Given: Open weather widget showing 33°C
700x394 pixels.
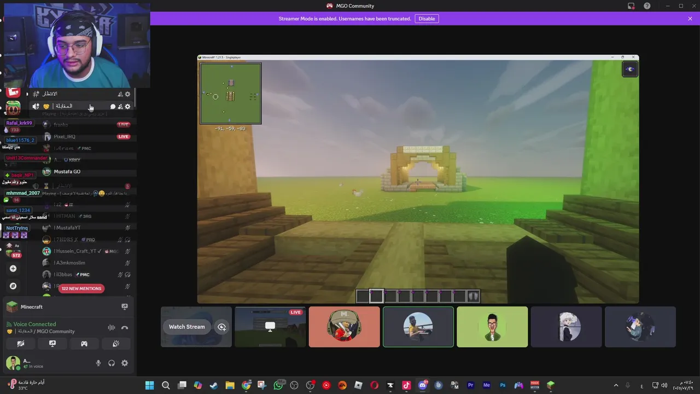Looking at the screenshot, I should tap(26, 385).
